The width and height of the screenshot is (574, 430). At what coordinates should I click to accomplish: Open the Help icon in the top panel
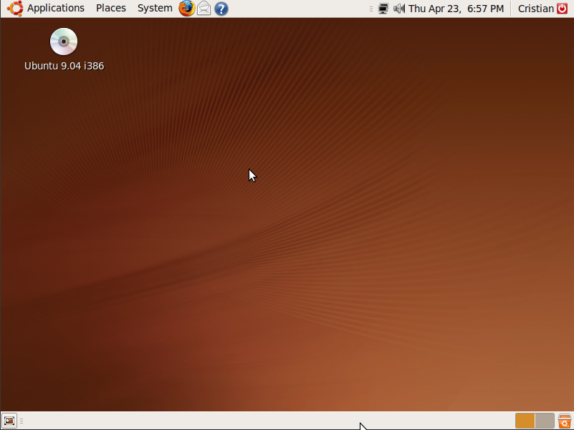pyautogui.click(x=221, y=9)
